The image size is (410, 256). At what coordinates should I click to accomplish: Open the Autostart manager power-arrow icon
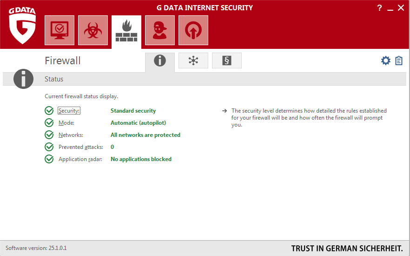tap(193, 30)
